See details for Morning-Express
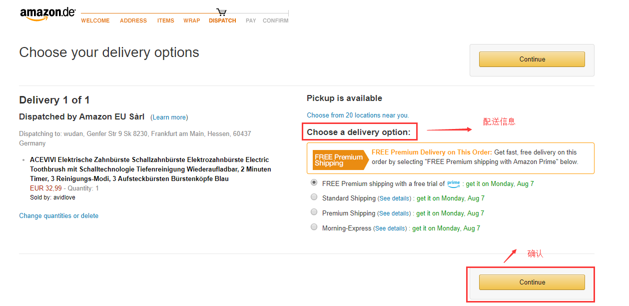 point(390,228)
